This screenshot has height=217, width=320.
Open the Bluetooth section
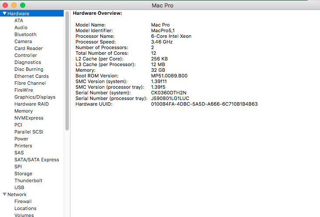pos(25,34)
